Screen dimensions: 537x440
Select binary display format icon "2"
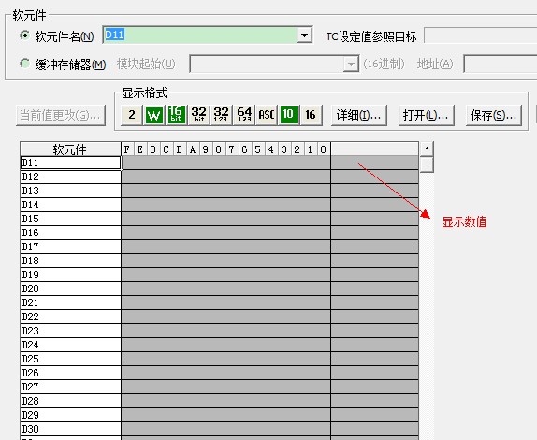pyautogui.click(x=132, y=115)
